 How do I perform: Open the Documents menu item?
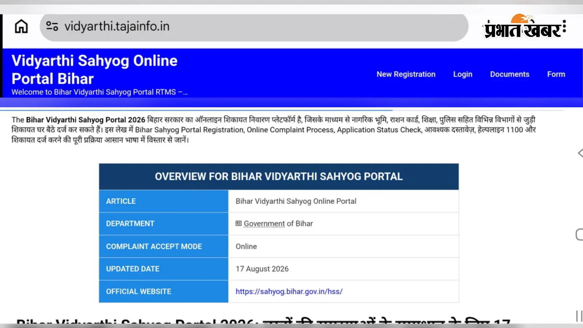(x=510, y=74)
